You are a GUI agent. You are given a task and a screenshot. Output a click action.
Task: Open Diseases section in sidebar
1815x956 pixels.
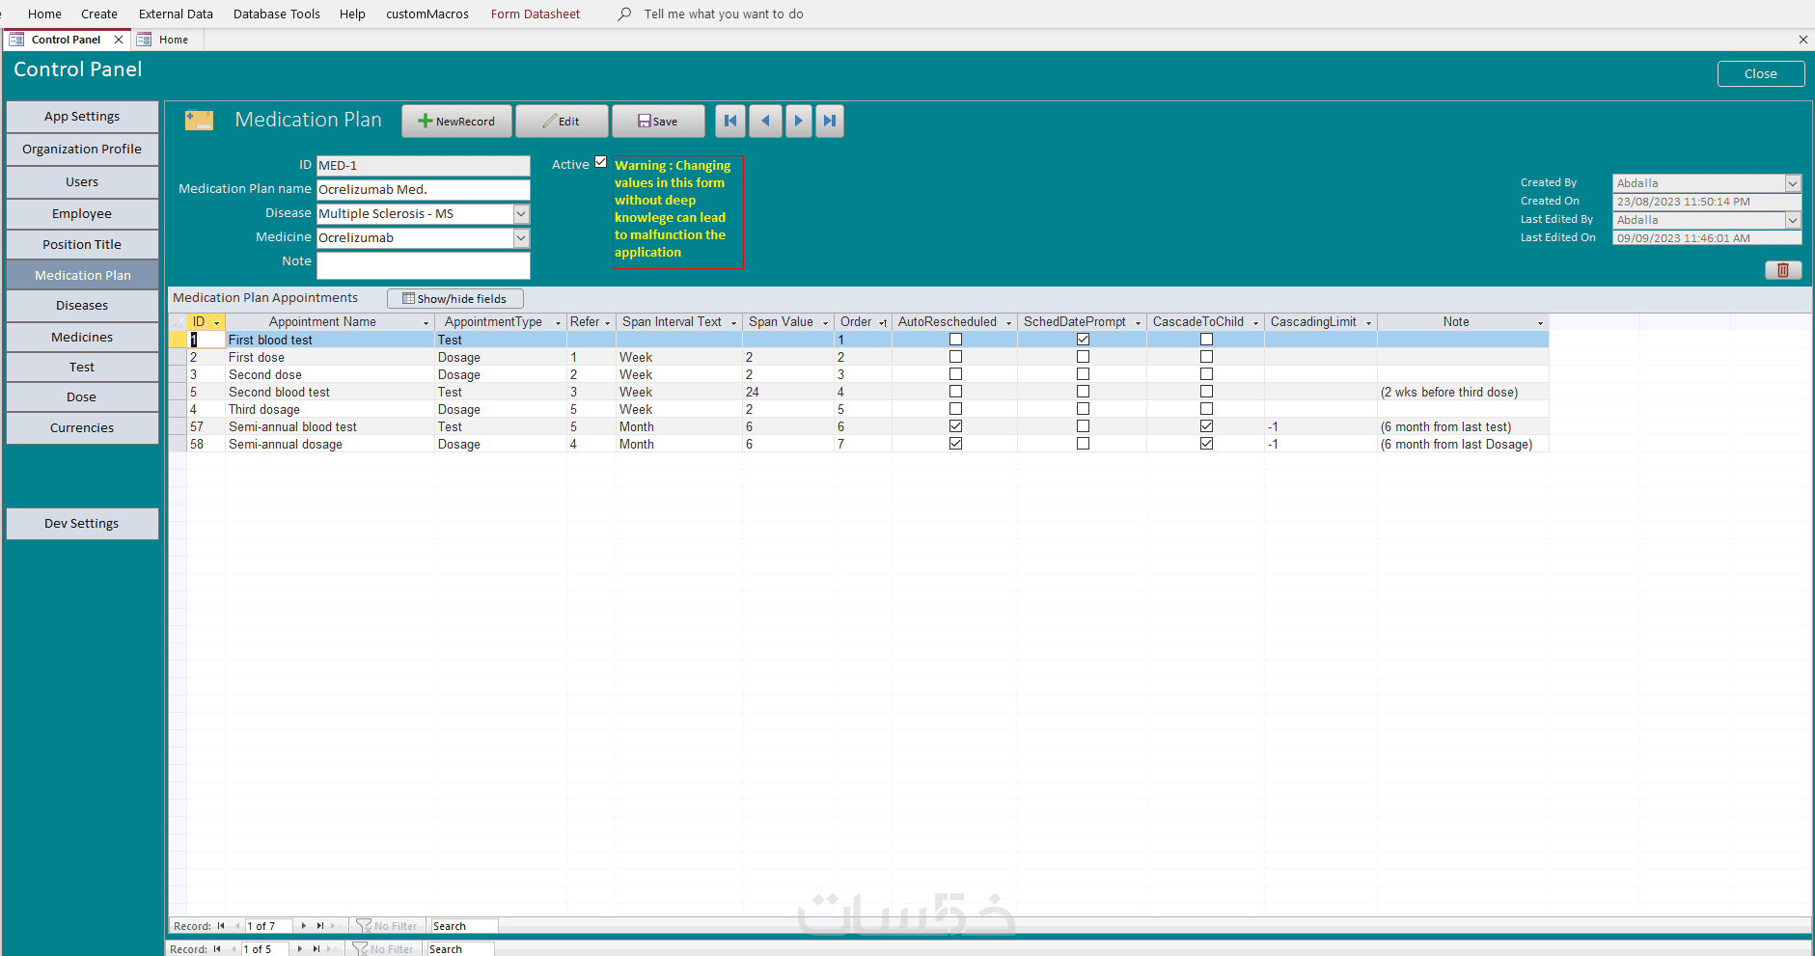(x=82, y=306)
